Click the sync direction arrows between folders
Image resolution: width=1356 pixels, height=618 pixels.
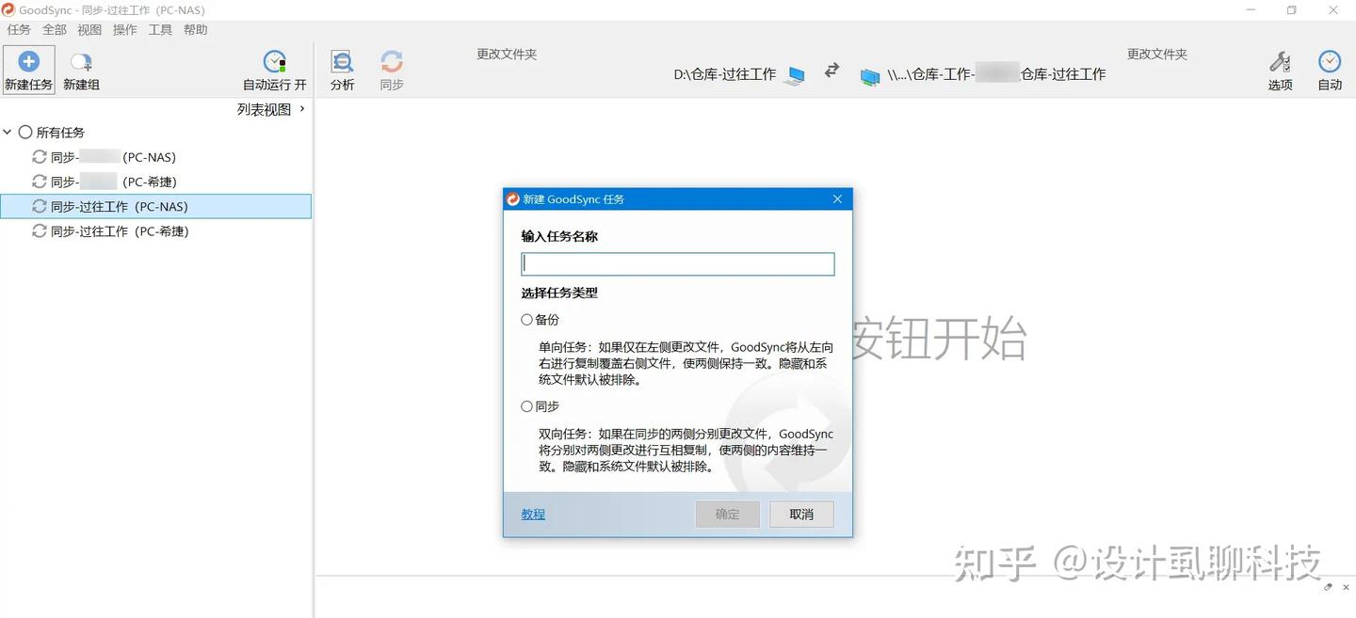click(831, 71)
